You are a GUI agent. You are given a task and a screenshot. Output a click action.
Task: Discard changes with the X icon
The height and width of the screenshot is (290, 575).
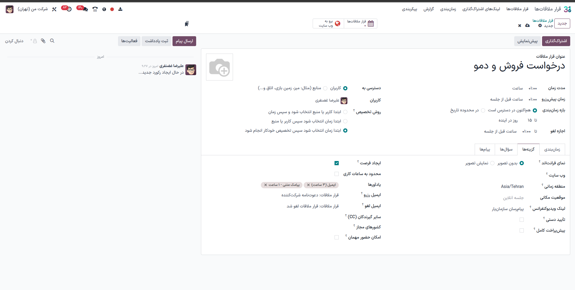coord(520,26)
